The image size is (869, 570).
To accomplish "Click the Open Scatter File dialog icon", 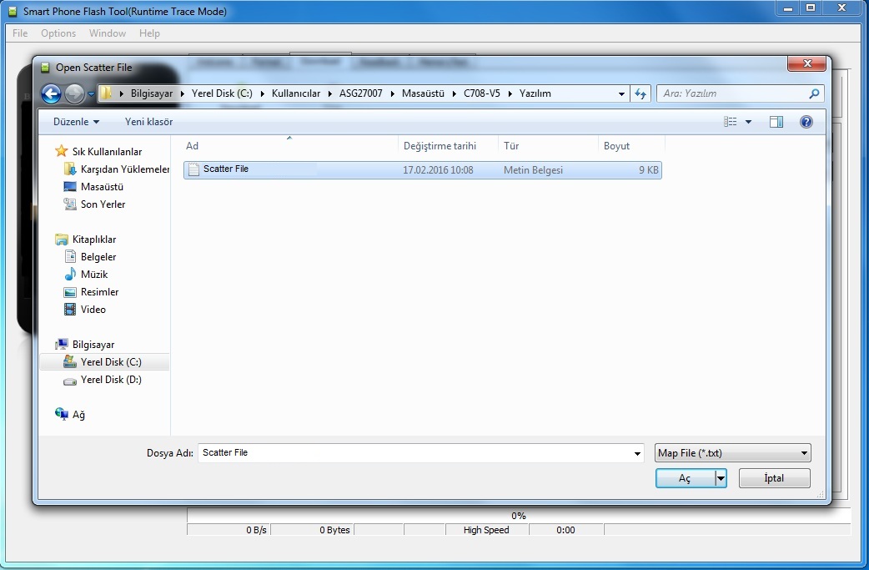I will (x=45, y=68).
